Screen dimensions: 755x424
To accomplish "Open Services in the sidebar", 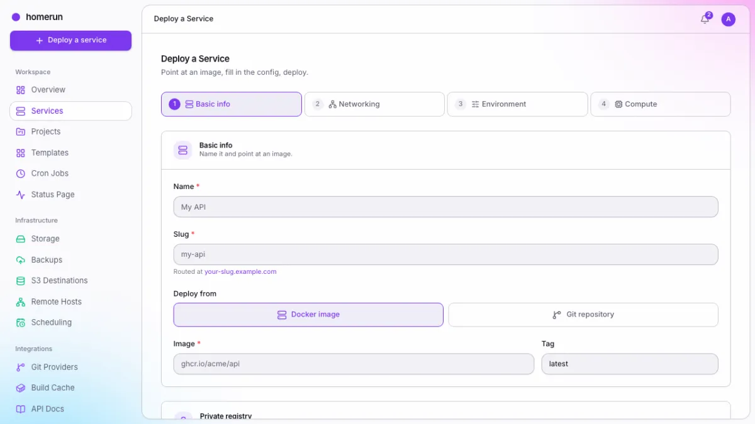I will click(70, 111).
